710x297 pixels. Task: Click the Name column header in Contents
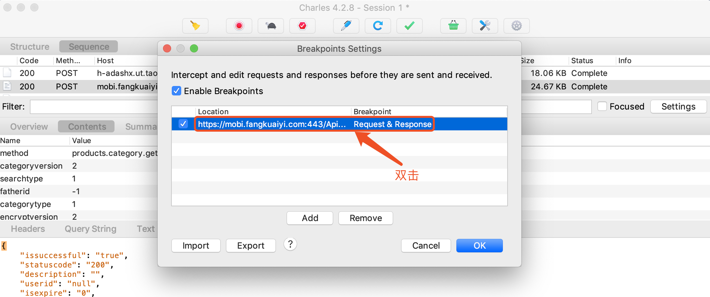pos(34,140)
